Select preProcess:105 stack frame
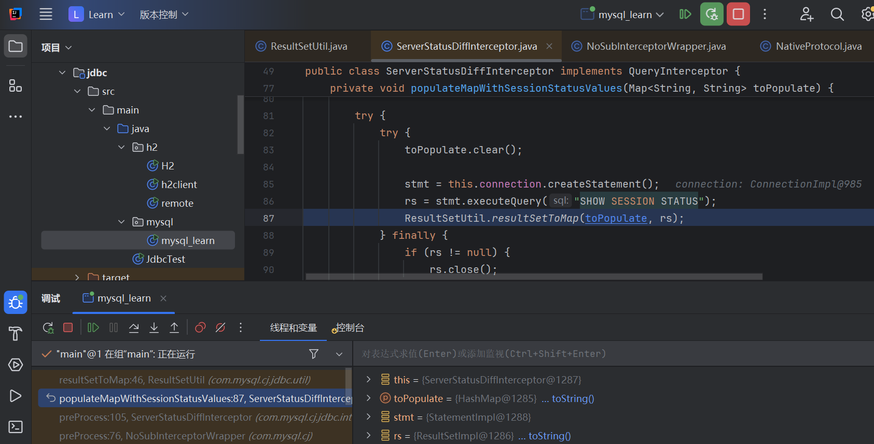874x444 pixels. point(192,417)
